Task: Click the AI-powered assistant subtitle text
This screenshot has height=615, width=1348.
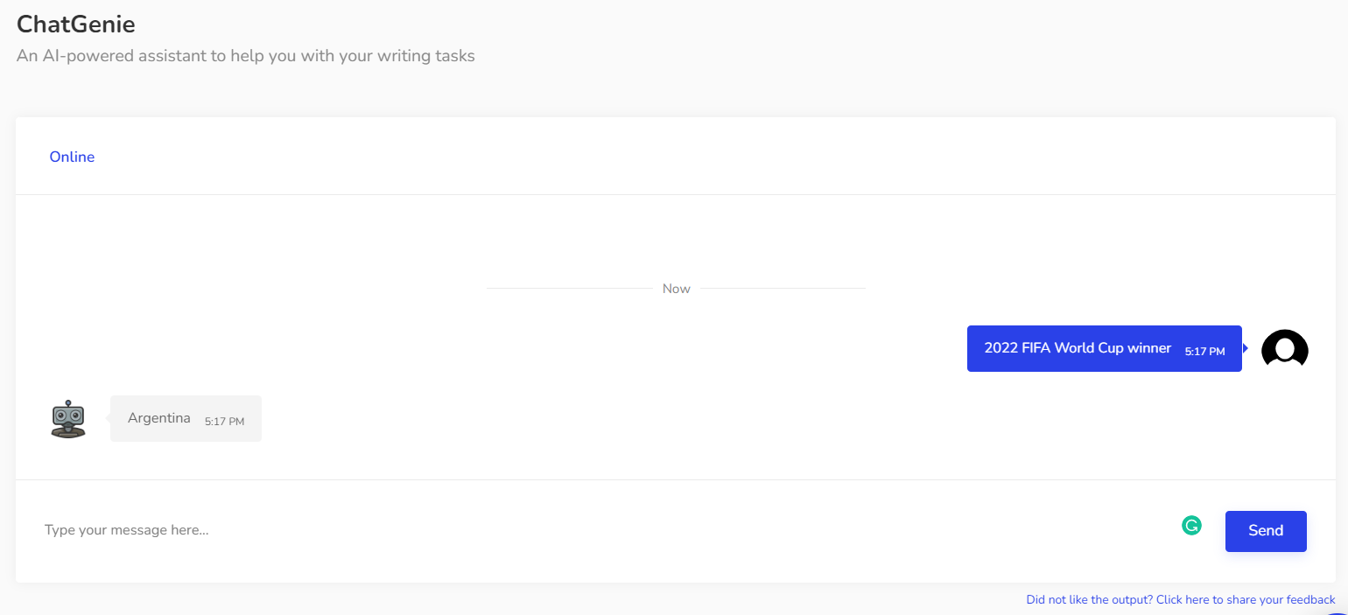Action: [x=246, y=56]
